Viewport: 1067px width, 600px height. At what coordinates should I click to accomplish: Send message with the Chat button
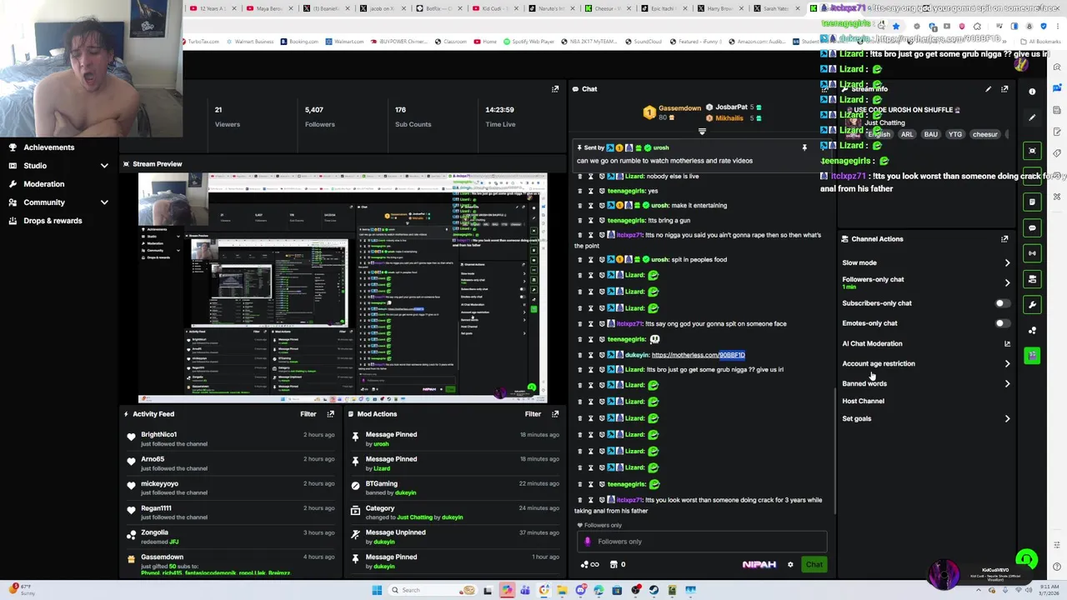click(x=814, y=564)
